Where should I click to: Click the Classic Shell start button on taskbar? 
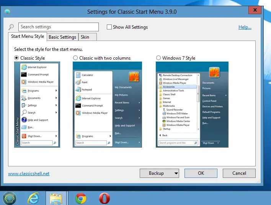tap(10, 198)
